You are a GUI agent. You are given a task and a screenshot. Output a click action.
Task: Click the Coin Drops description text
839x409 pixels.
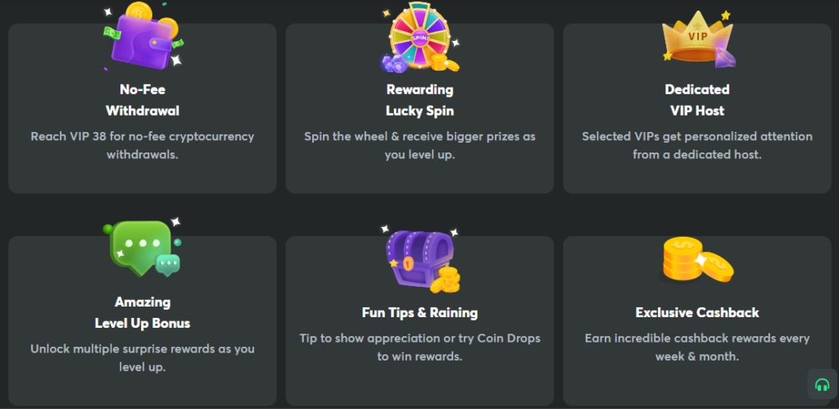[x=419, y=347]
